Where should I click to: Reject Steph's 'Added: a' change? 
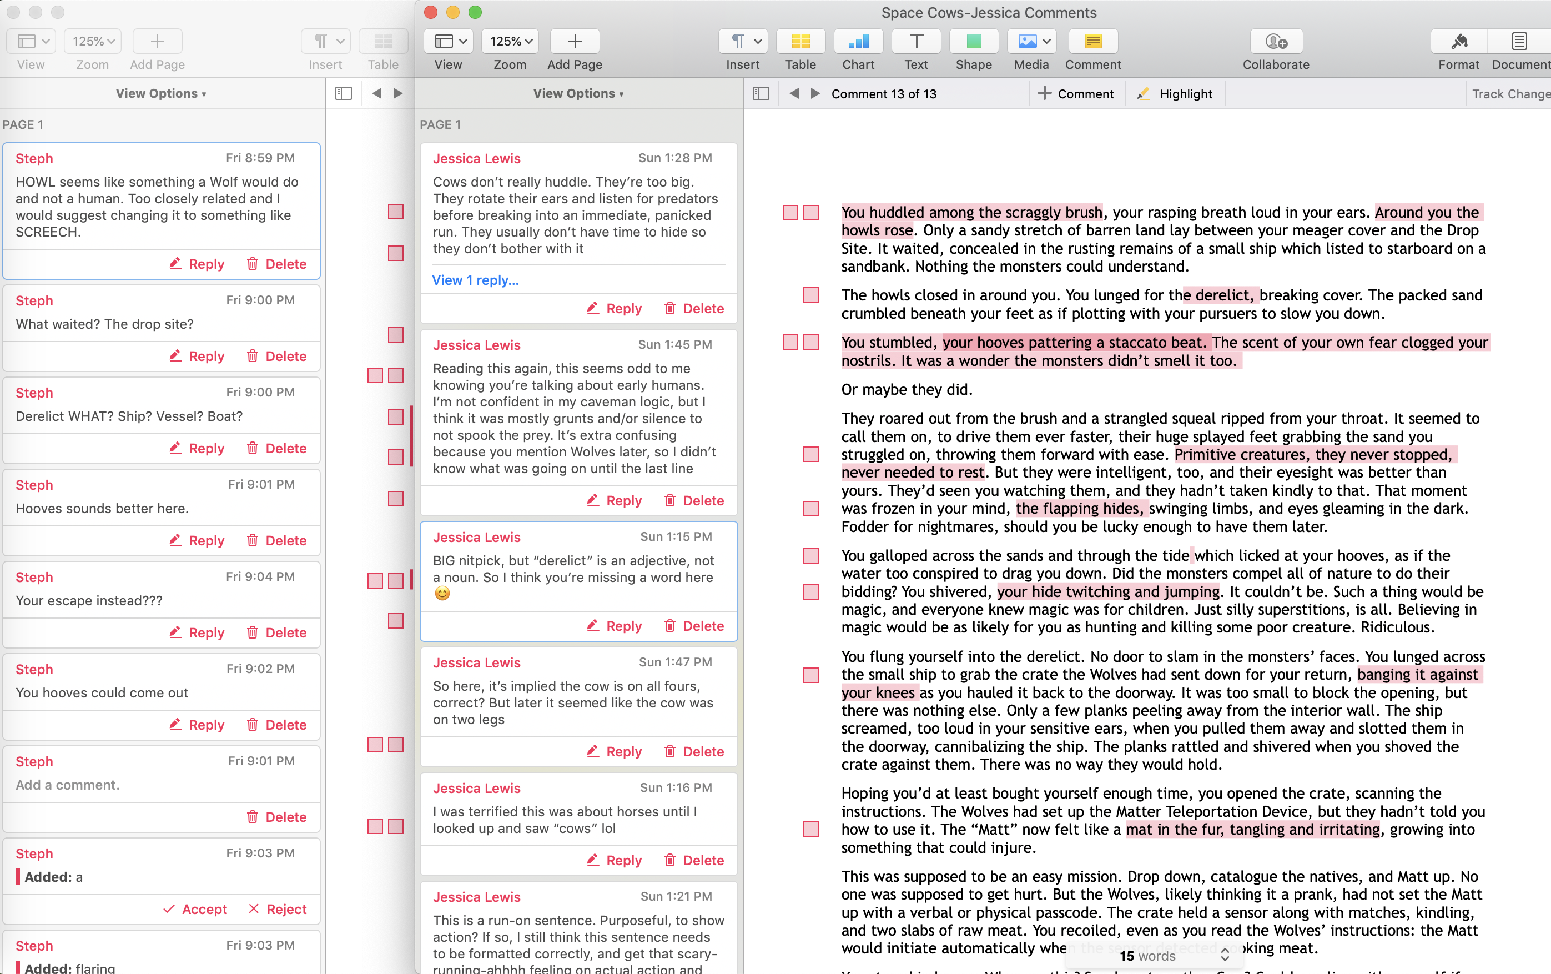278,910
